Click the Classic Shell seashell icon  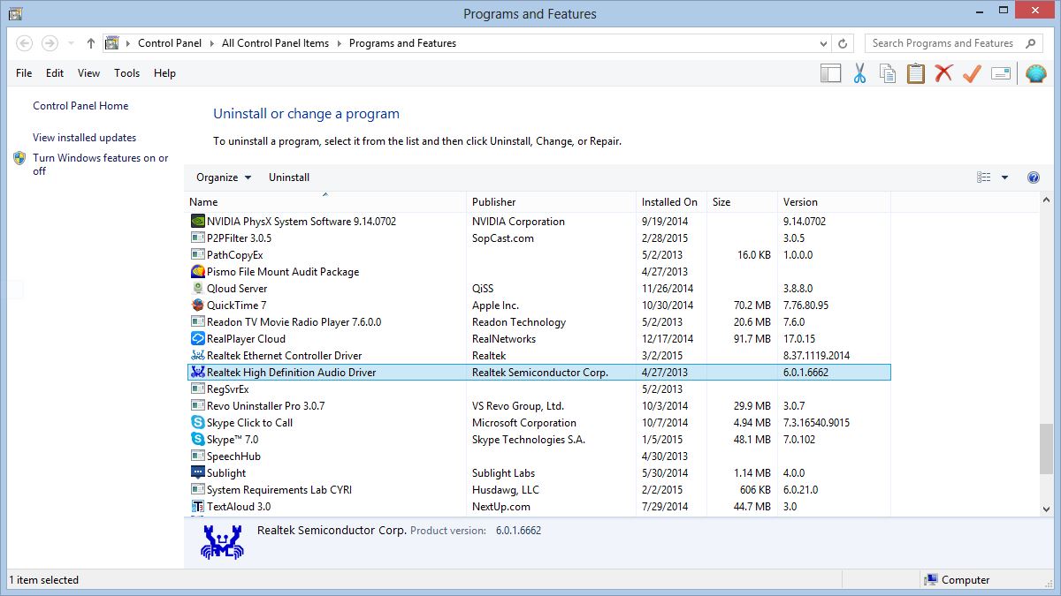coord(1035,73)
